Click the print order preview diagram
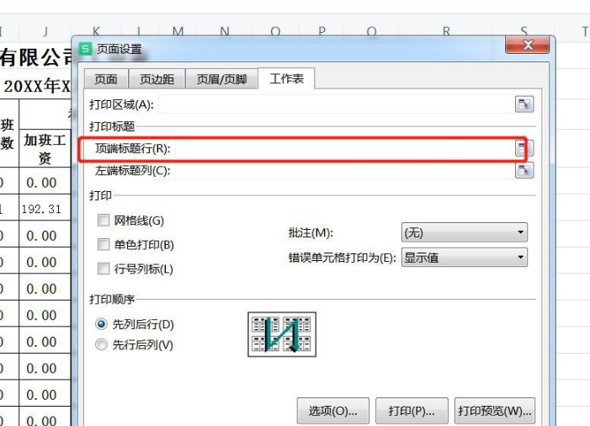Screen dimensions: 590x426 click(x=281, y=334)
